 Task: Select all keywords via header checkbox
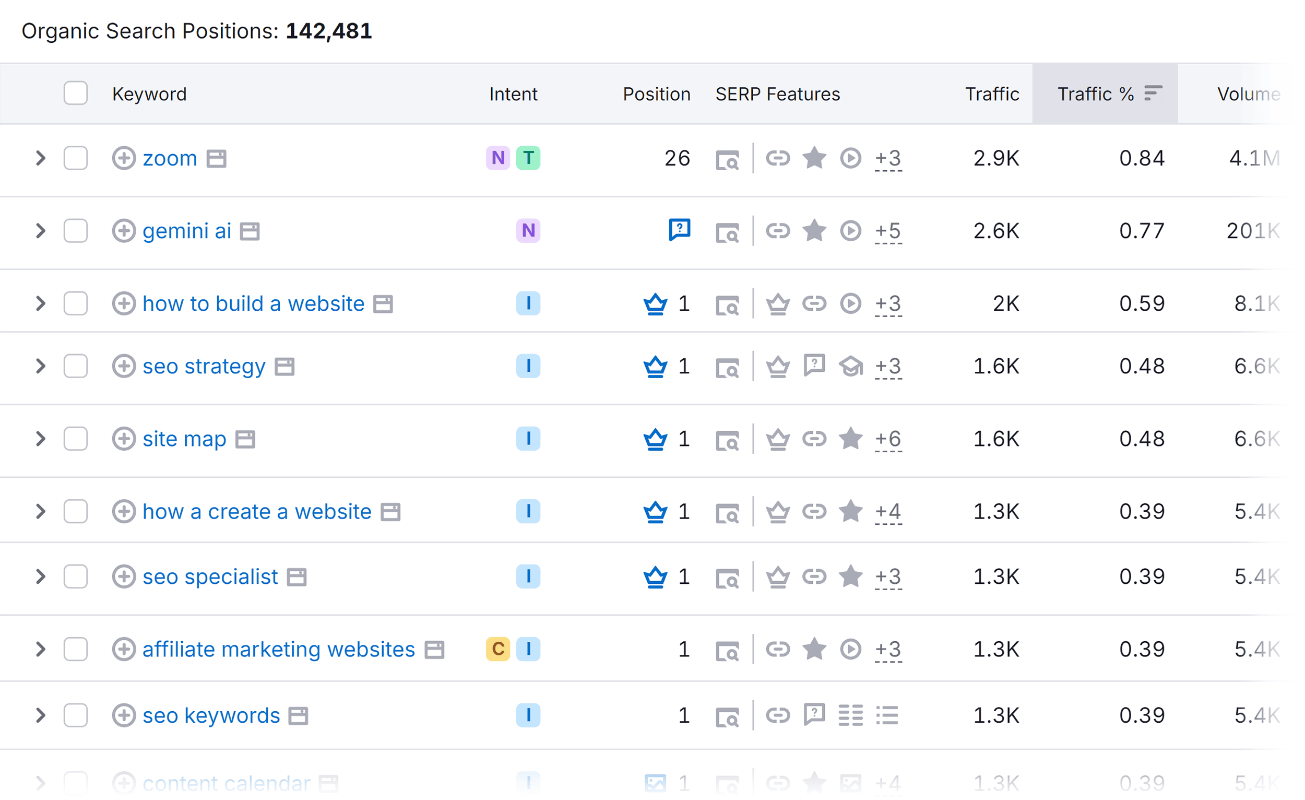tap(76, 93)
